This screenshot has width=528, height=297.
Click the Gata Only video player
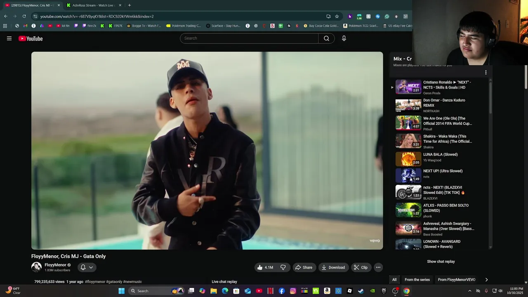pyautogui.click(x=207, y=151)
